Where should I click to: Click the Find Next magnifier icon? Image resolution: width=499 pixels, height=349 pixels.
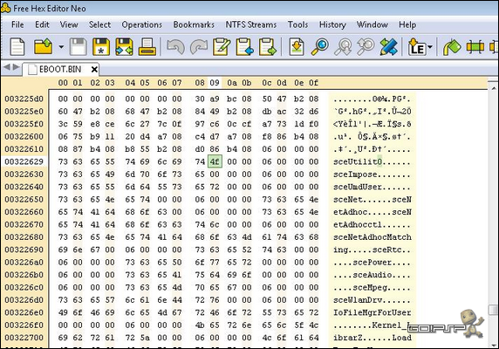coord(366,47)
